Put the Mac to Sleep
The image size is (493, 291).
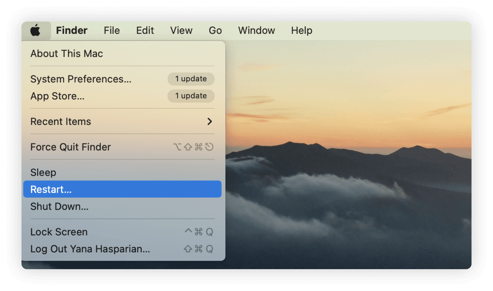click(x=43, y=172)
